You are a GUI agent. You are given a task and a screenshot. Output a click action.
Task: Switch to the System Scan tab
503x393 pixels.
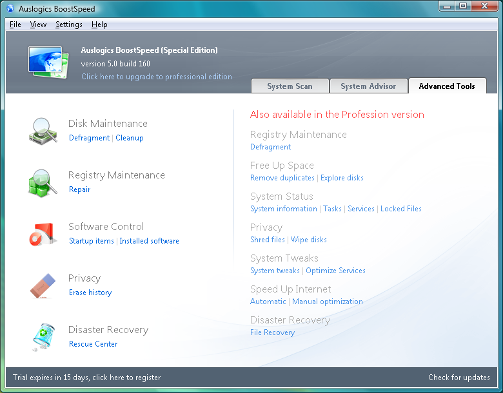click(290, 86)
